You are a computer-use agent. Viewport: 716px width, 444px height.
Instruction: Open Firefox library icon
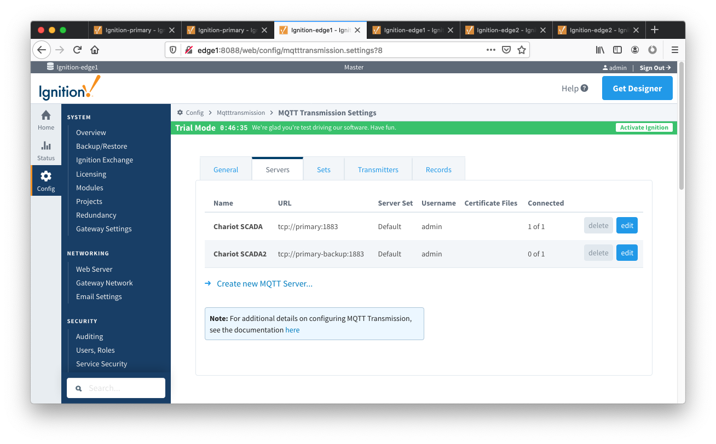pos(600,50)
